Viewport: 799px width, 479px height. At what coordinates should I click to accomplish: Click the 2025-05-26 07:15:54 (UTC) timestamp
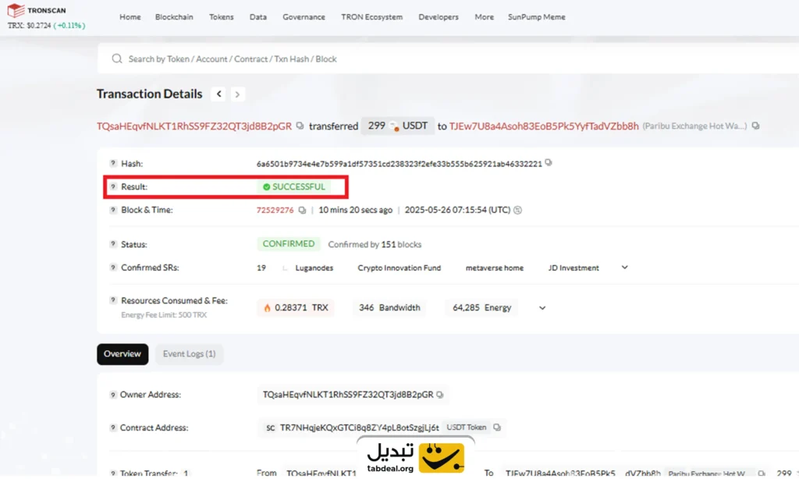point(457,210)
